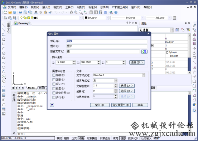Image resolution: width=198 pixels, height=141 pixels.
Task: Toggle 正交 ortho mode in status bar
Action: 74,138
